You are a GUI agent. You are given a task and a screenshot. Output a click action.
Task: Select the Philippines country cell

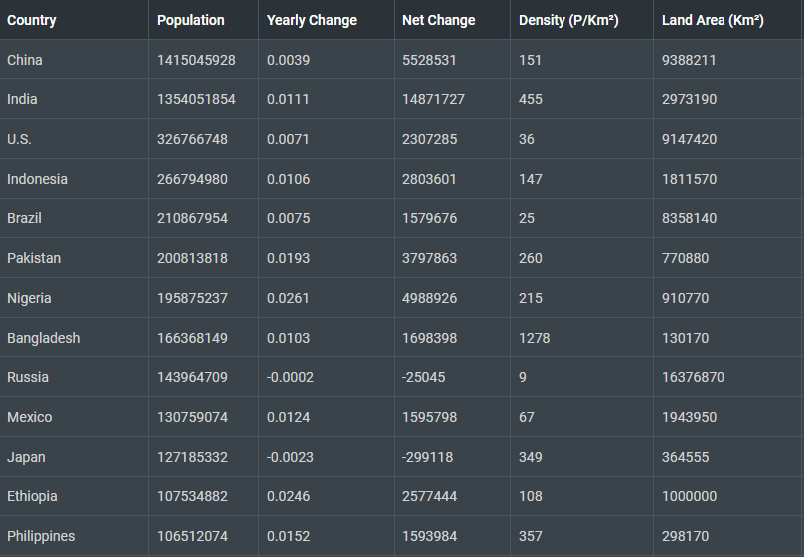coord(41,536)
